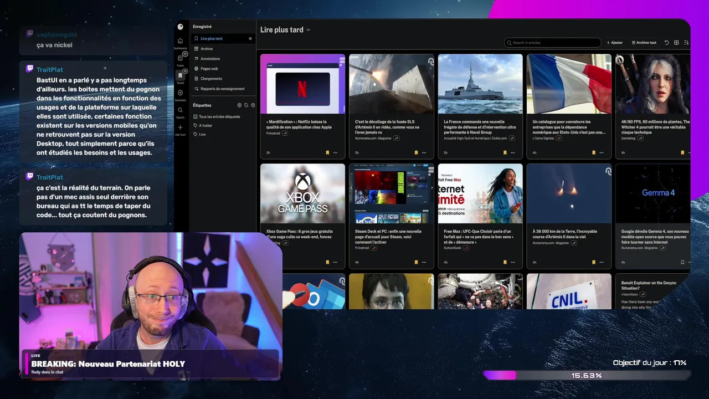Image resolution: width=709 pixels, height=399 pixels.
Task: Open the Gemma 4 article thumbnail
Action: 653,193
